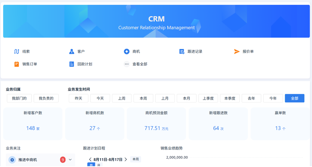This screenshot has width=312, height=167.
Task: Click the 业务归属 filter label
Action: tap(13, 89)
